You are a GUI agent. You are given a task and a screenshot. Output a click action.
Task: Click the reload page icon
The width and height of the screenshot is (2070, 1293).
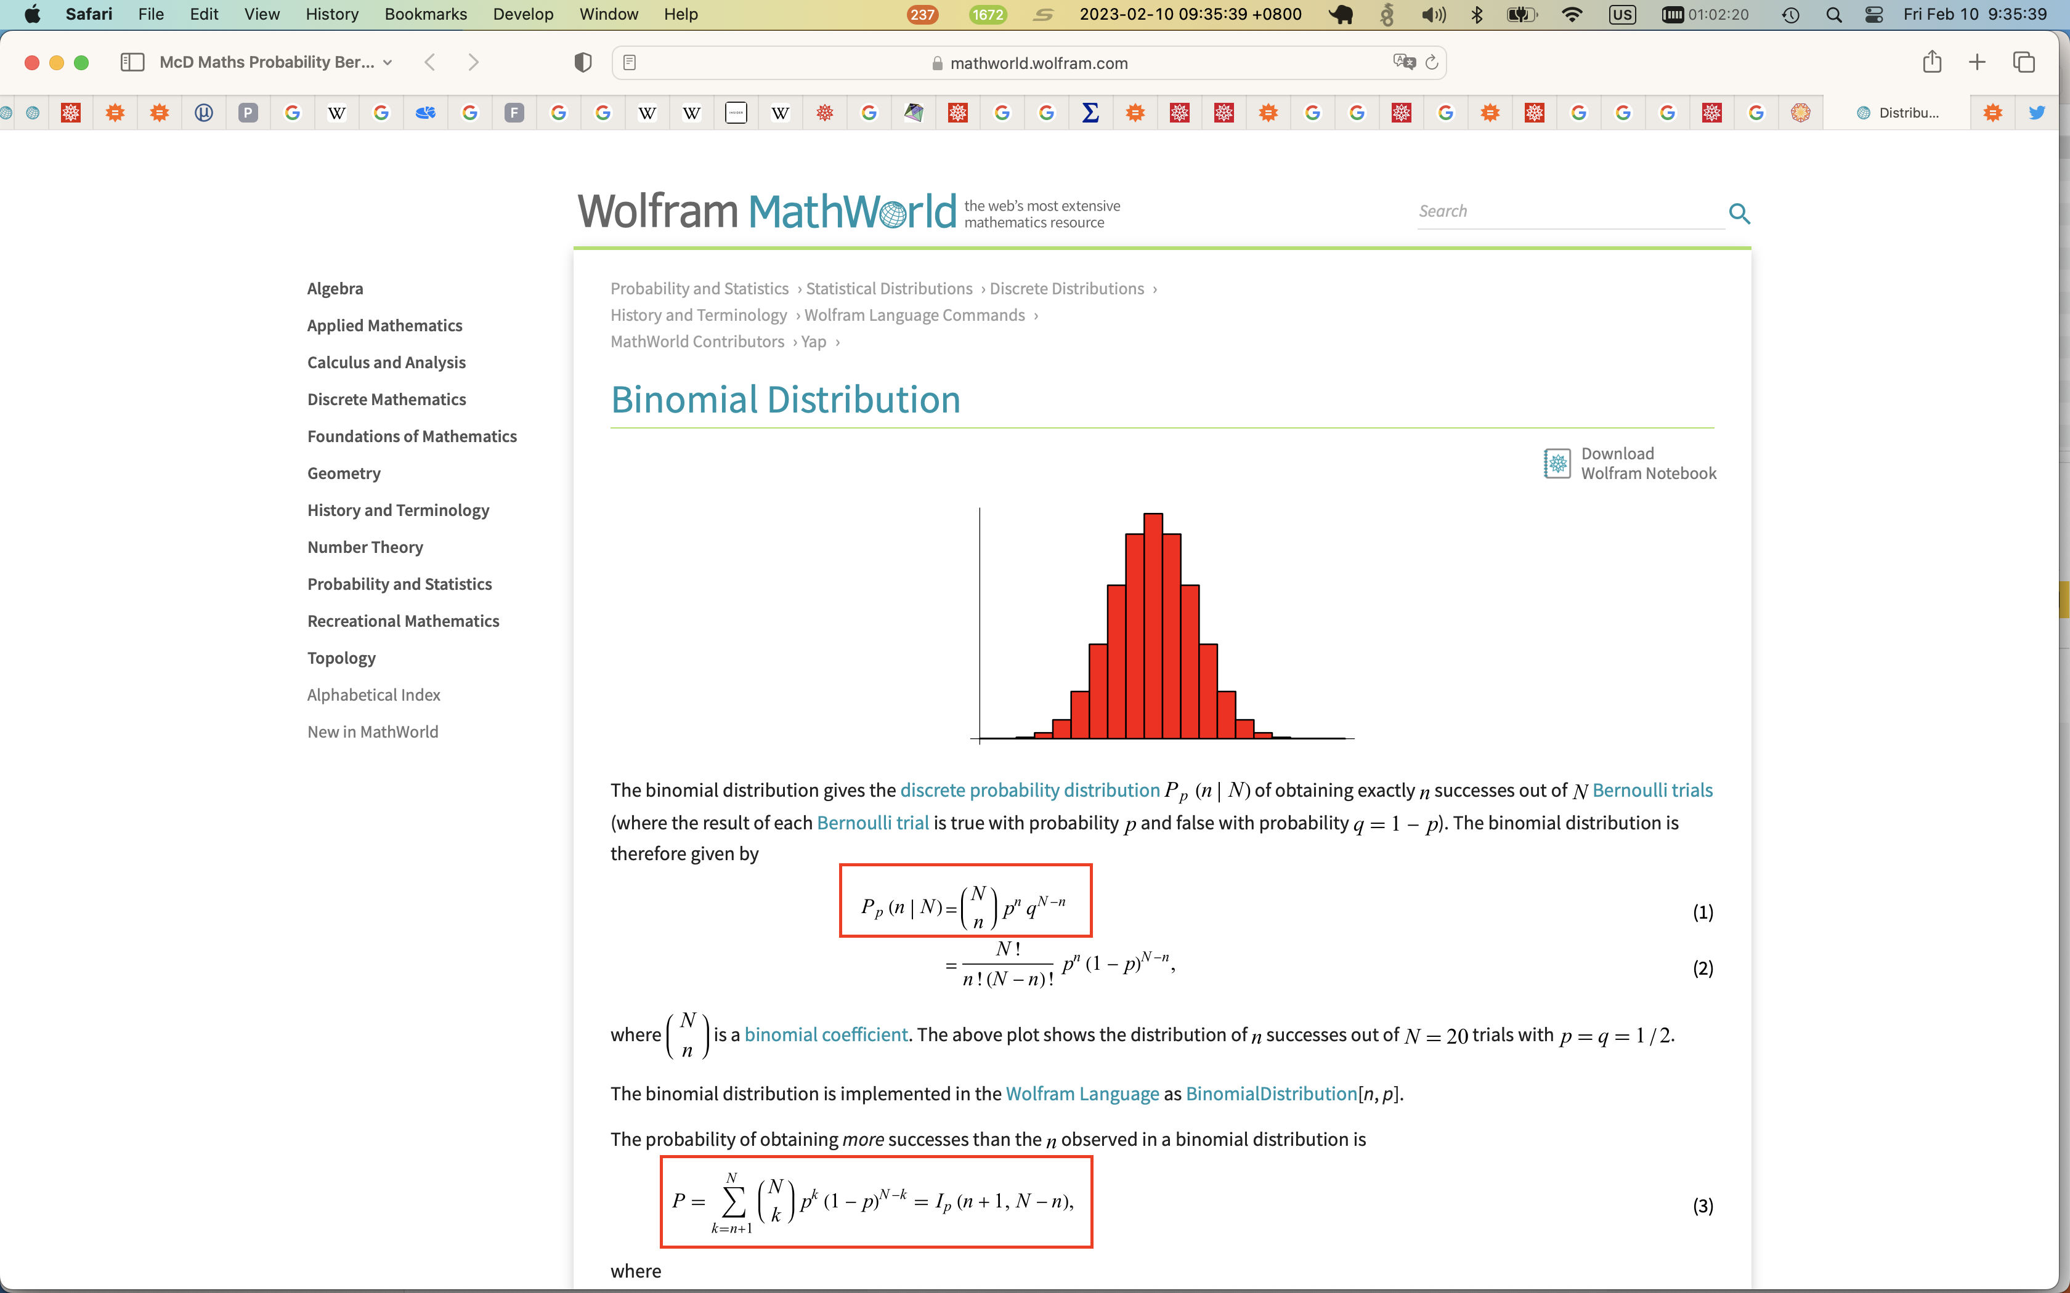click(1432, 62)
